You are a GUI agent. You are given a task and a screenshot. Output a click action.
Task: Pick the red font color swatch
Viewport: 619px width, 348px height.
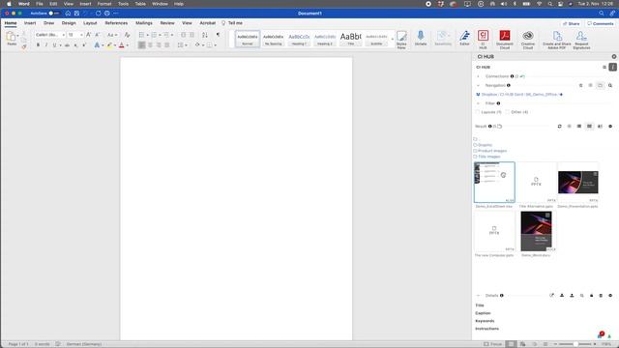pyautogui.click(x=122, y=45)
